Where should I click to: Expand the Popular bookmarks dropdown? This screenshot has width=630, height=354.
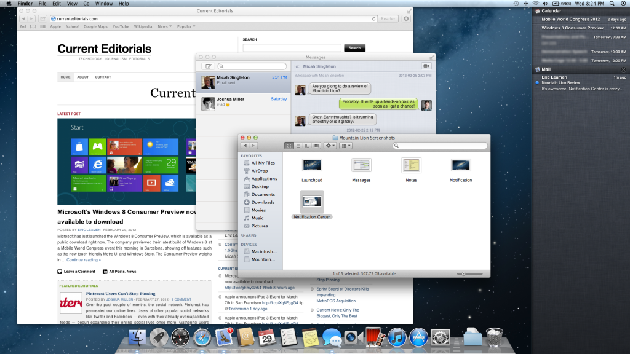[186, 26]
